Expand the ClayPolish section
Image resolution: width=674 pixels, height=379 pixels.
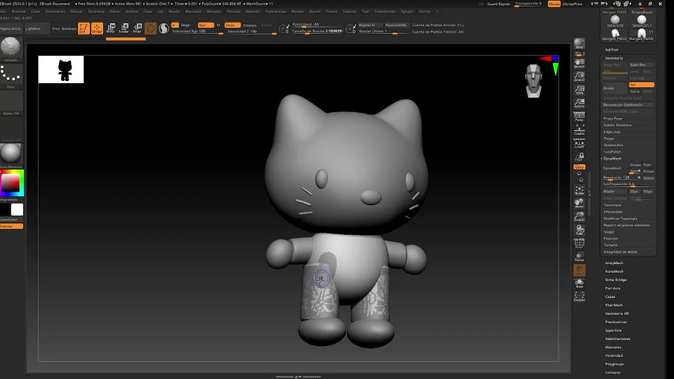tap(612, 152)
